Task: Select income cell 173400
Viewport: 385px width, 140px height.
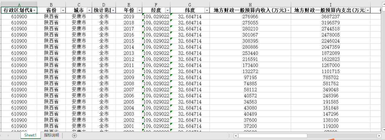Action: 250,65
